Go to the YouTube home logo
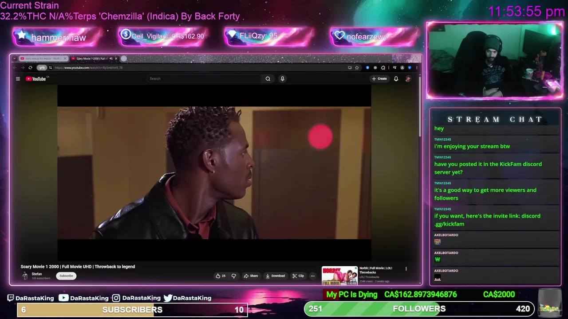This screenshot has height=319, width=568. click(x=35, y=79)
